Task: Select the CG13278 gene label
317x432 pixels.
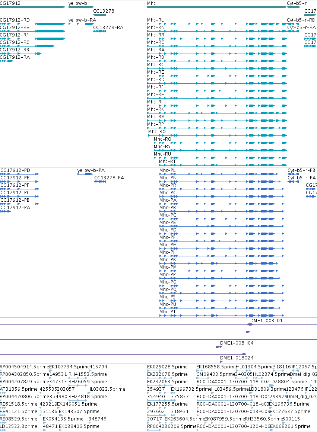Action: pyautogui.click(x=104, y=11)
